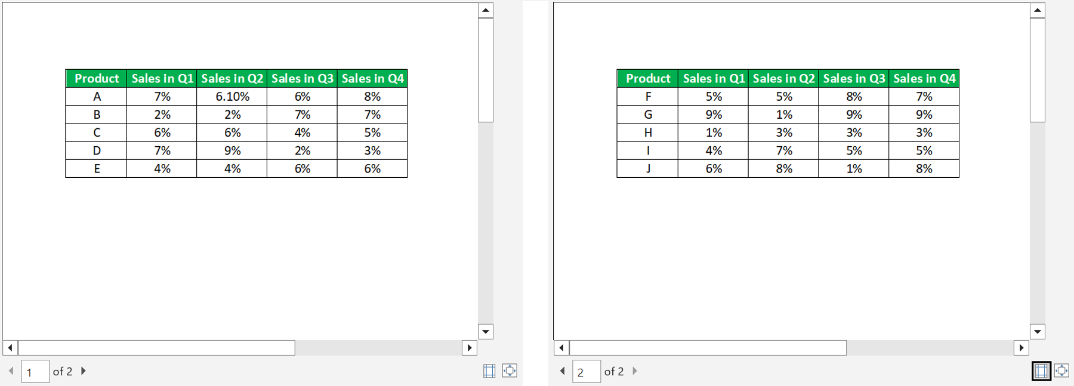Click previous page arrow in right preview
This screenshot has height=386, width=1074.
(x=562, y=371)
